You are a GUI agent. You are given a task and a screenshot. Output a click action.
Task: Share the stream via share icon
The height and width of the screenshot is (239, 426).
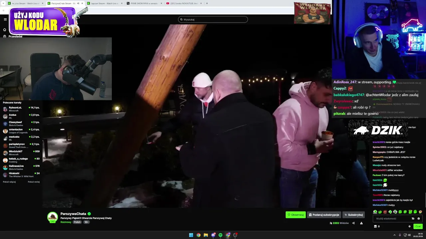click(x=353, y=223)
